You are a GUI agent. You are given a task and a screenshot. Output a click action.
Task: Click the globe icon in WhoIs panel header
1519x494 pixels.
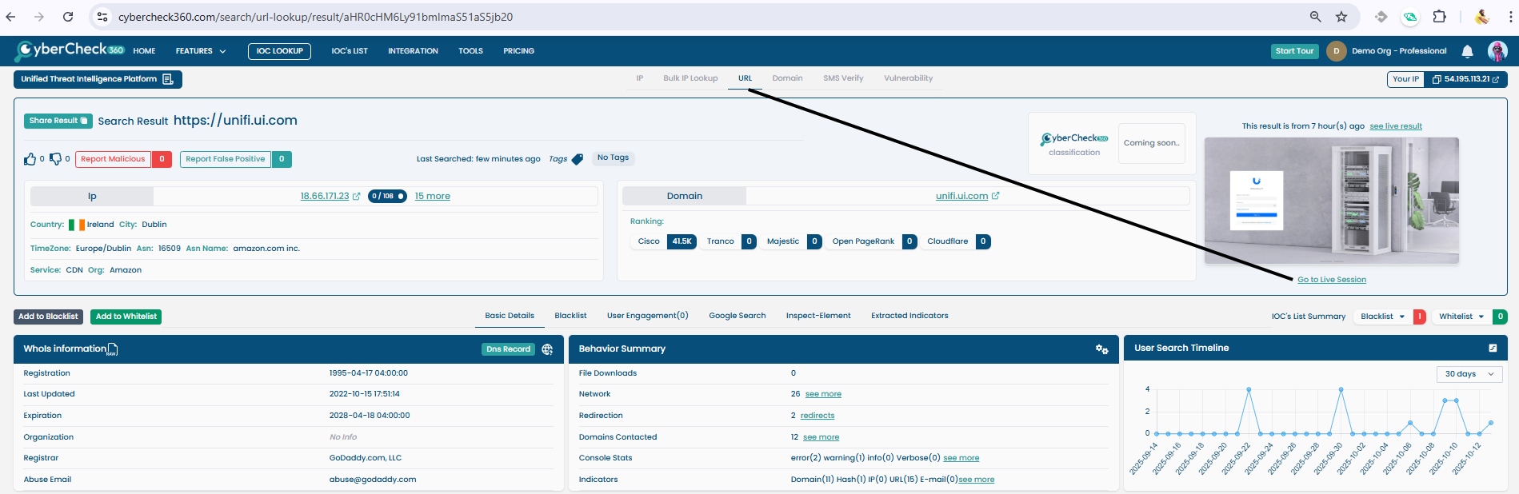547,349
